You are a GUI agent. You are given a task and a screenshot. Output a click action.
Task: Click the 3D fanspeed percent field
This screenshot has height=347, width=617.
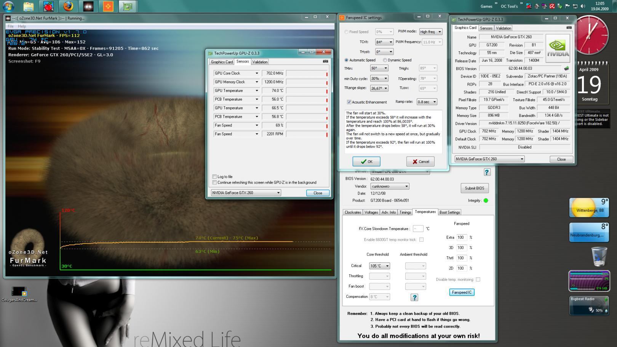pyautogui.click(x=462, y=248)
